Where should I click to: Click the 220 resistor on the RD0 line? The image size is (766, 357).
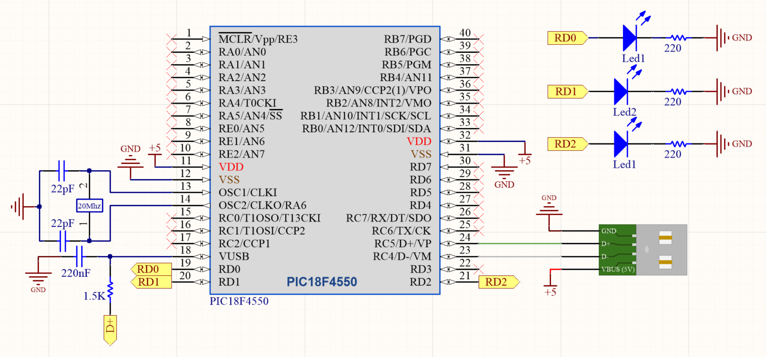coord(678,37)
